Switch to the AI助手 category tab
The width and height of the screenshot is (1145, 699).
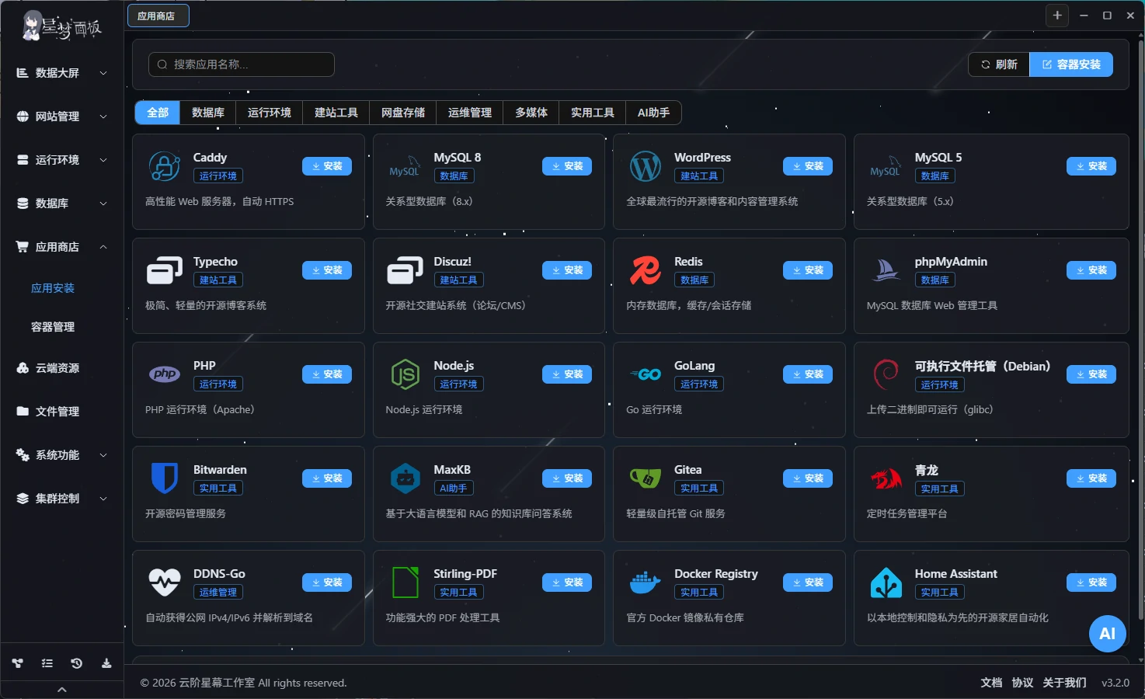654,113
